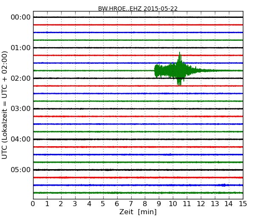Click the small blue burst near minute 13.5
The height and width of the screenshot is (221, 276).
click(223, 185)
